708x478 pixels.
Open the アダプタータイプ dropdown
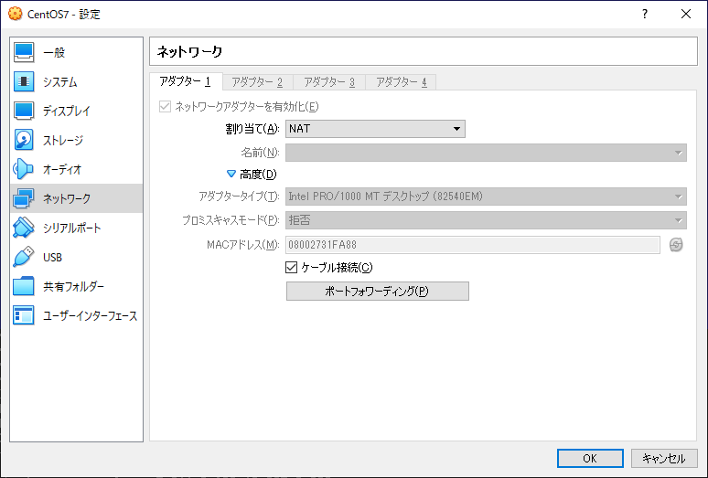[x=486, y=197]
